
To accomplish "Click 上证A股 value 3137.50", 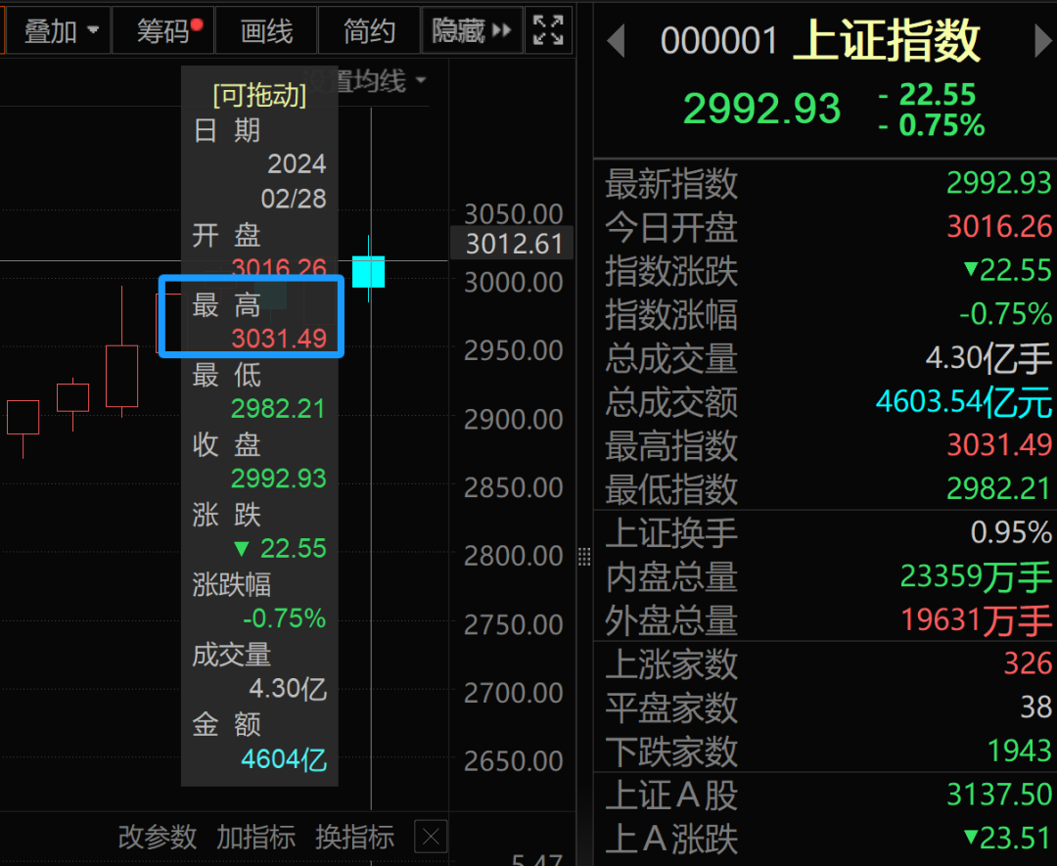I will point(999,796).
